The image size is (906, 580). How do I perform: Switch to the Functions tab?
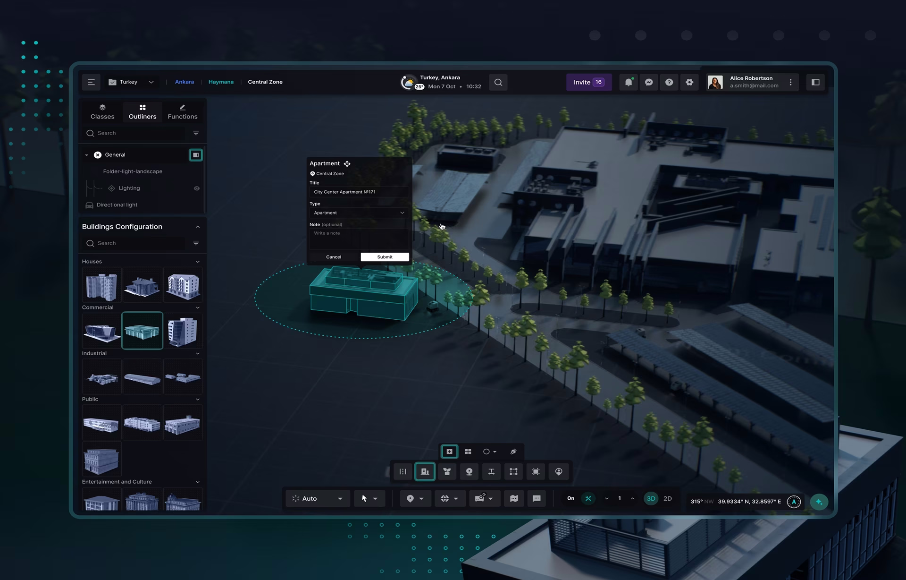pyautogui.click(x=183, y=112)
